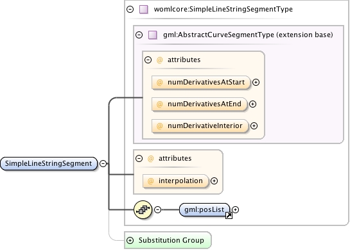Click the complex type icon of gml:AbstractCurveSegmentType
Viewport: 350px width, 251px height.
[x=153, y=35]
